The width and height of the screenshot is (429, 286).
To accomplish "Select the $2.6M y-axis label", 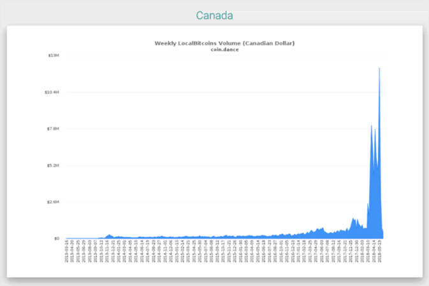I will pos(53,202).
